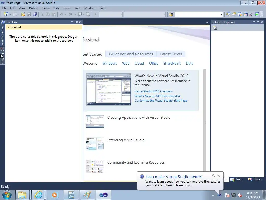Toggle auto-hide pin on Solution Explorer

(x=258, y=22)
